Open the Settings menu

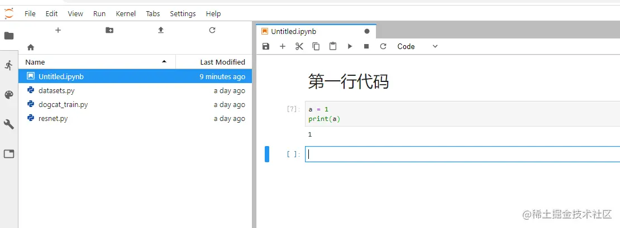183,13
